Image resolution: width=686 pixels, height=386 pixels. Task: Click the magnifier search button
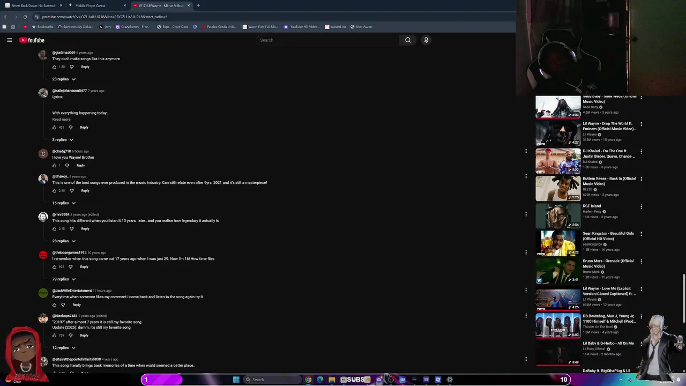tap(408, 40)
